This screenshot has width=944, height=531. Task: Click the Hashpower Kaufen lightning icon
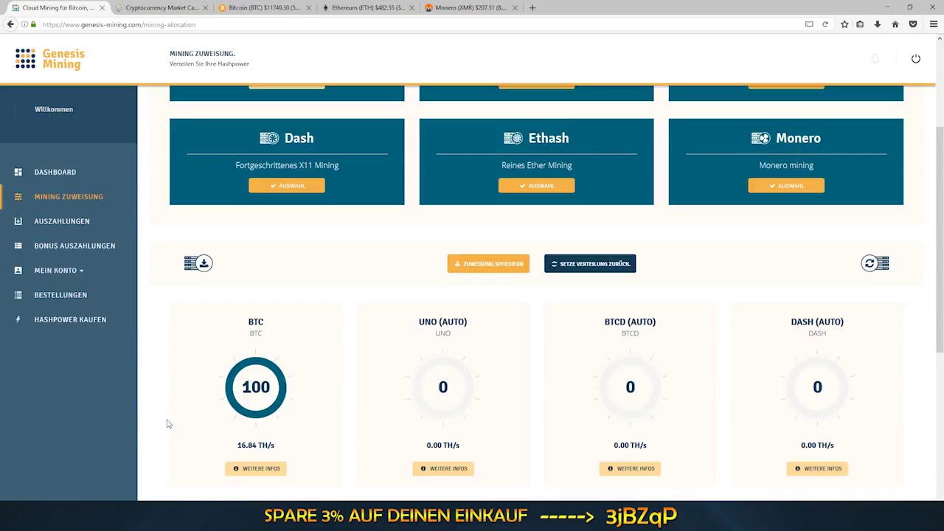18,319
